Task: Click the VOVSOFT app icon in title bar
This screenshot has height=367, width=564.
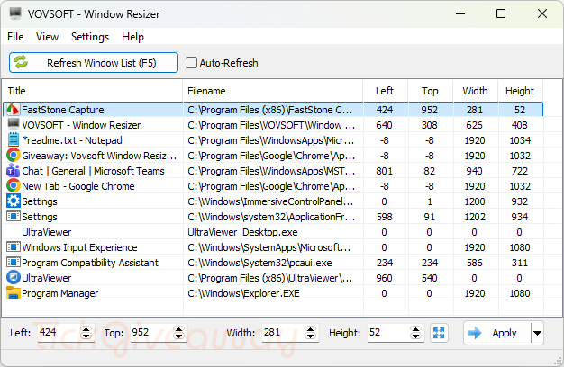Action: click(x=15, y=13)
